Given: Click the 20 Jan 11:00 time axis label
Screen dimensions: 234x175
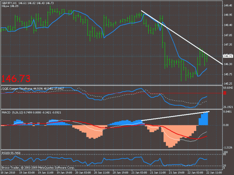Looking at the screenshot, I should 102,173.
